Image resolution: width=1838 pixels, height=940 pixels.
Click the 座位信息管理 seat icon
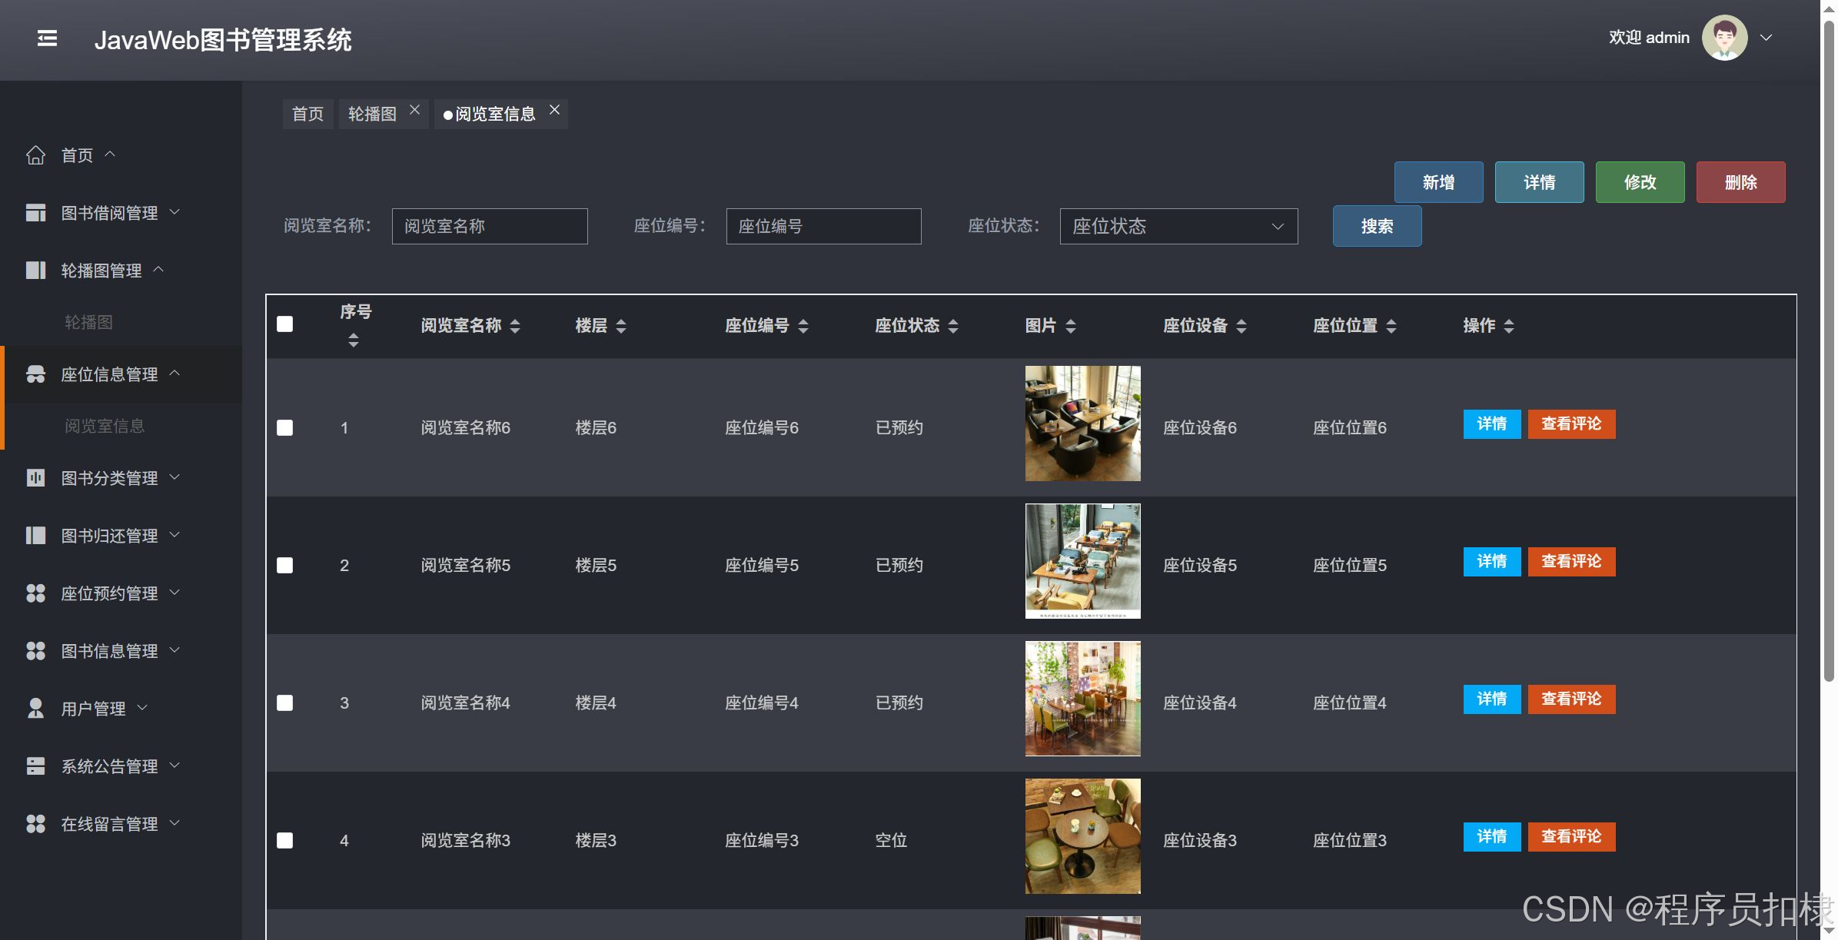(35, 374)
